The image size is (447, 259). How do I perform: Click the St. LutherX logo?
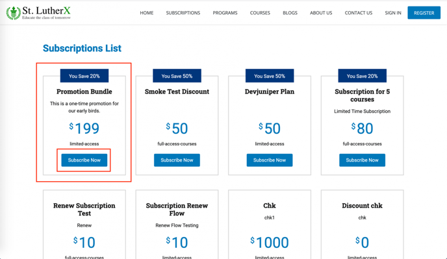pos(38,13)
